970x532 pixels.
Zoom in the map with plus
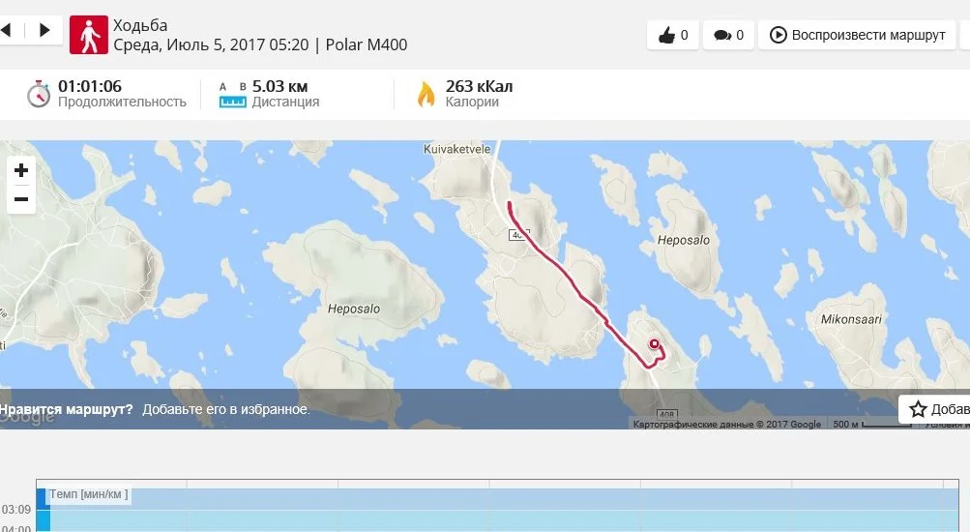21,170
